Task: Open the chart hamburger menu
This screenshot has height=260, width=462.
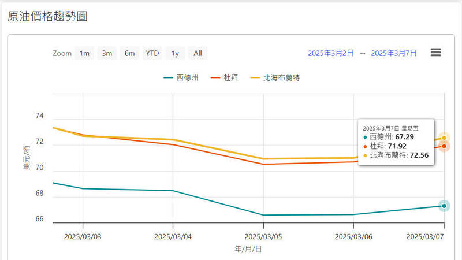Action: [436, 53]
